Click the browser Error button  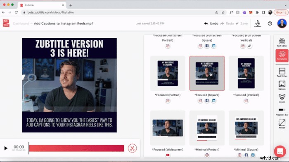coord(281,12)
